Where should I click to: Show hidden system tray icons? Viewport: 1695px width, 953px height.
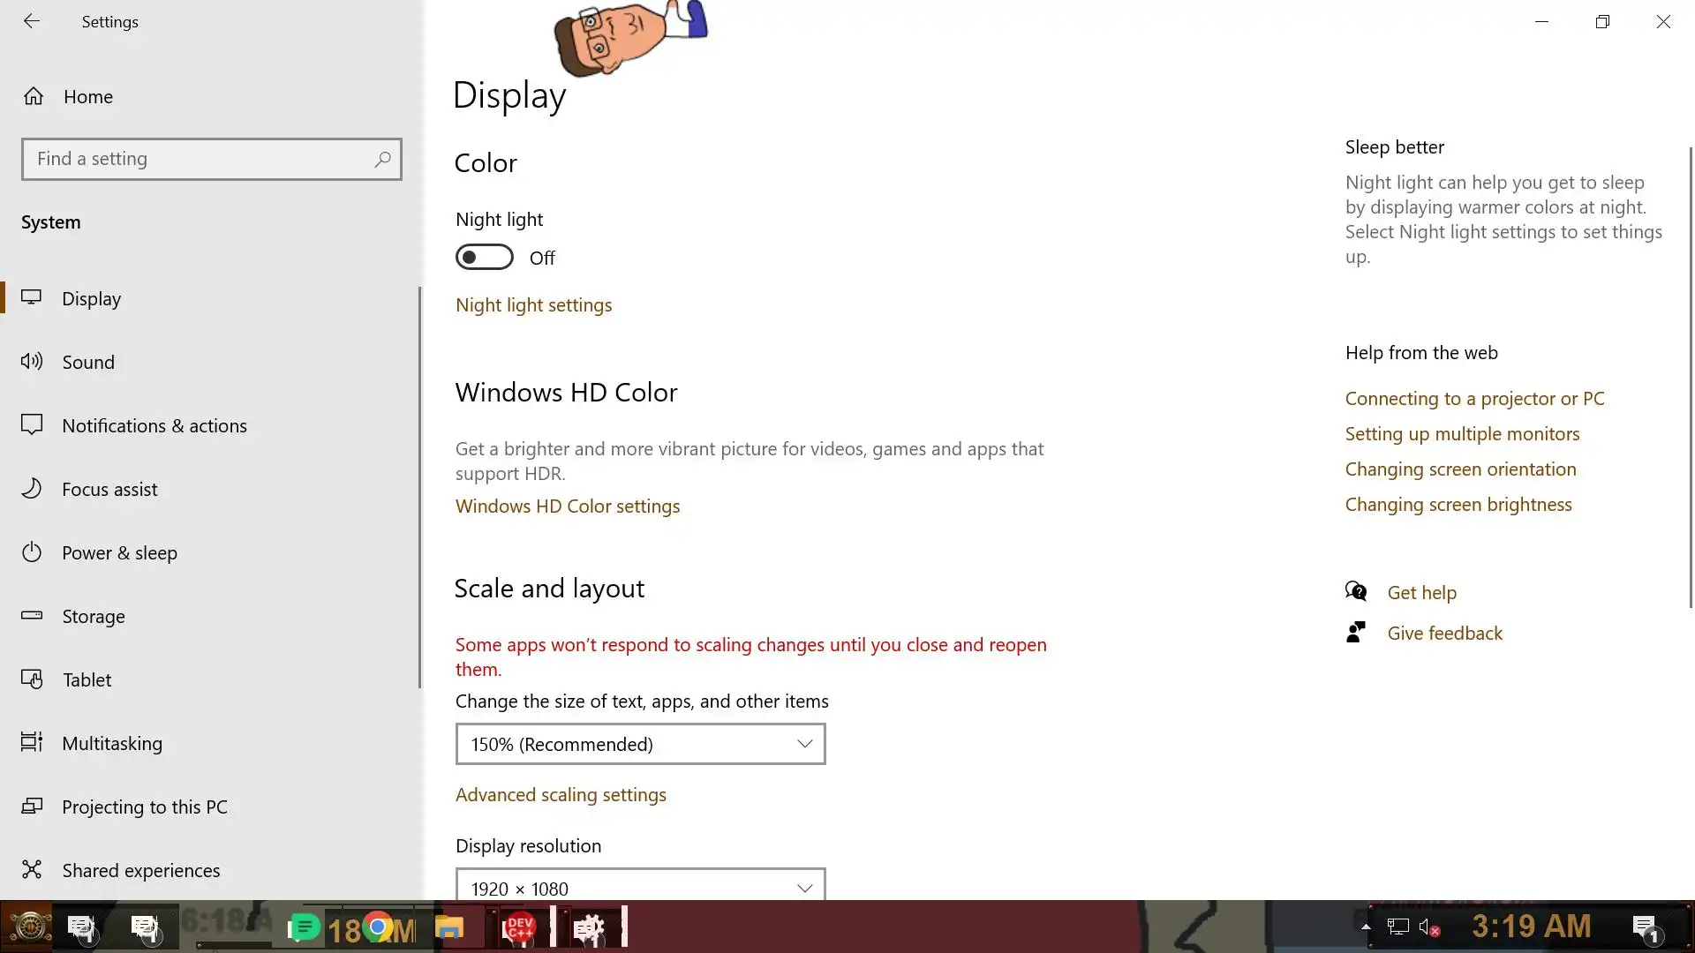[x=1366, y=927]
